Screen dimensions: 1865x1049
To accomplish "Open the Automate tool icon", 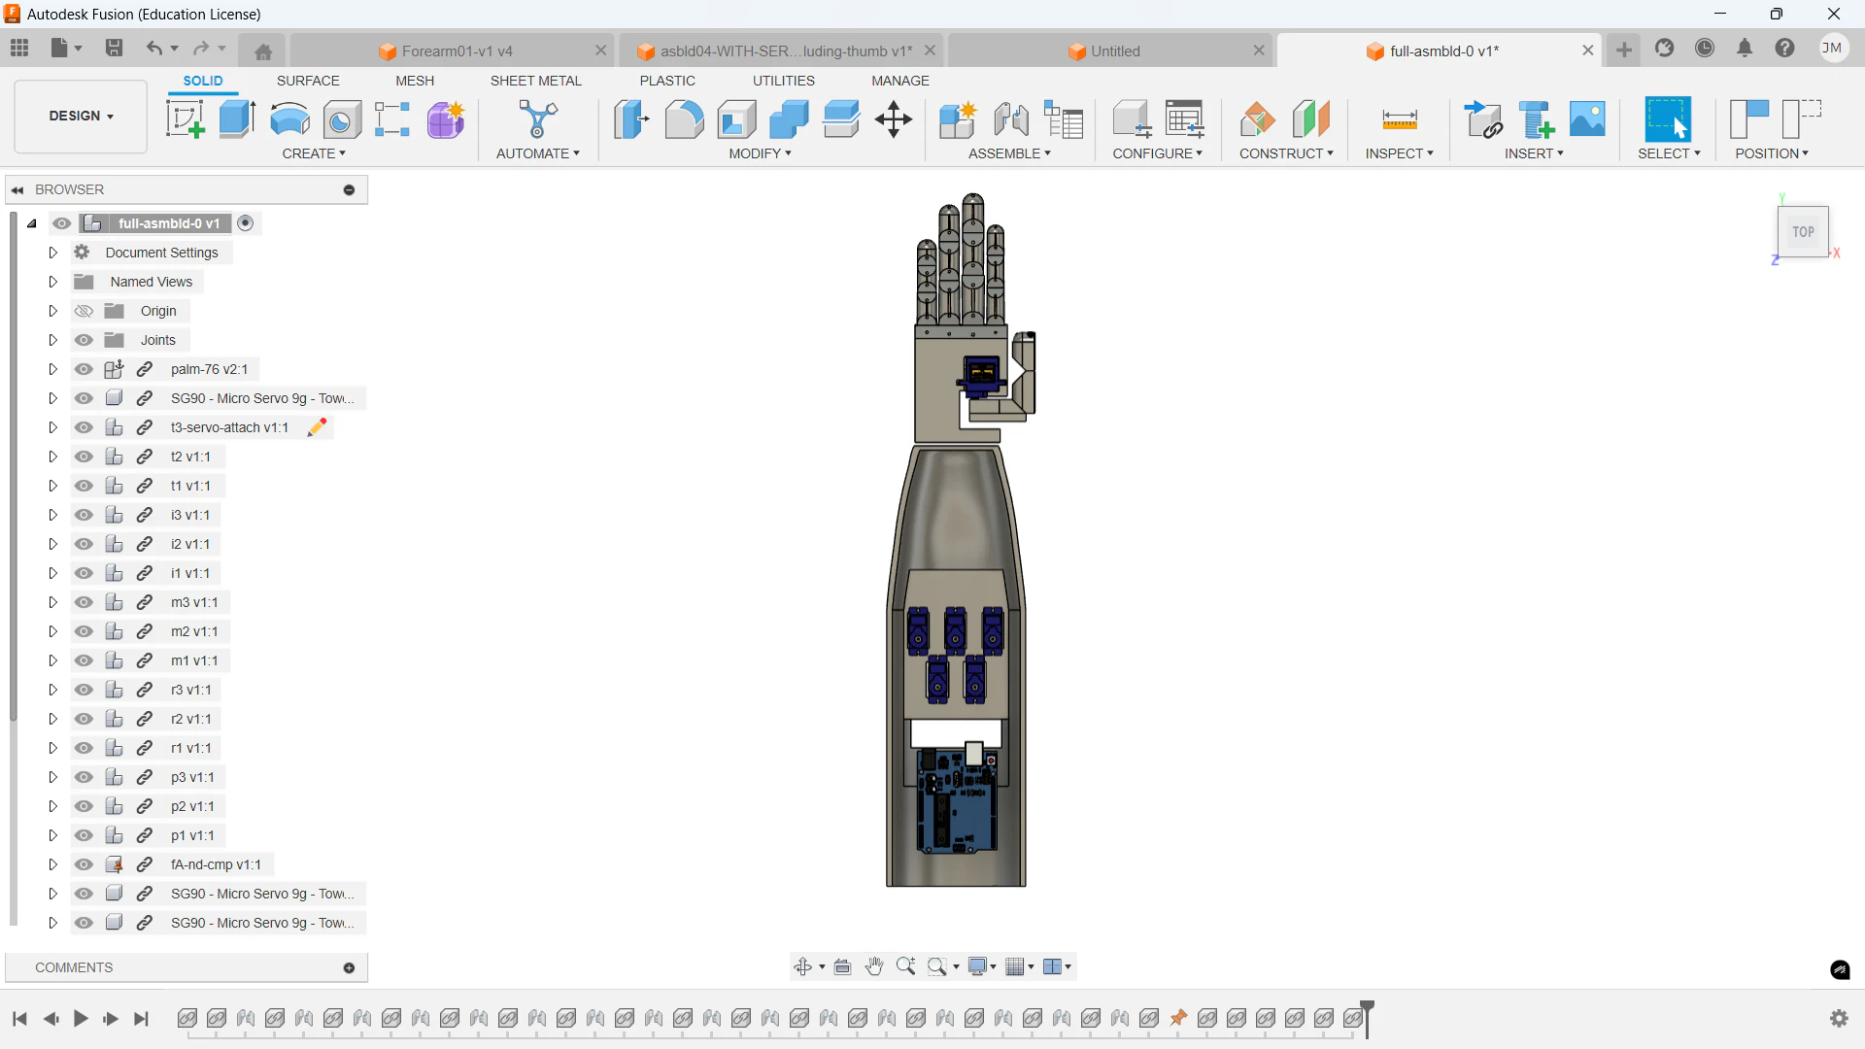I will (x=537, y=119).
